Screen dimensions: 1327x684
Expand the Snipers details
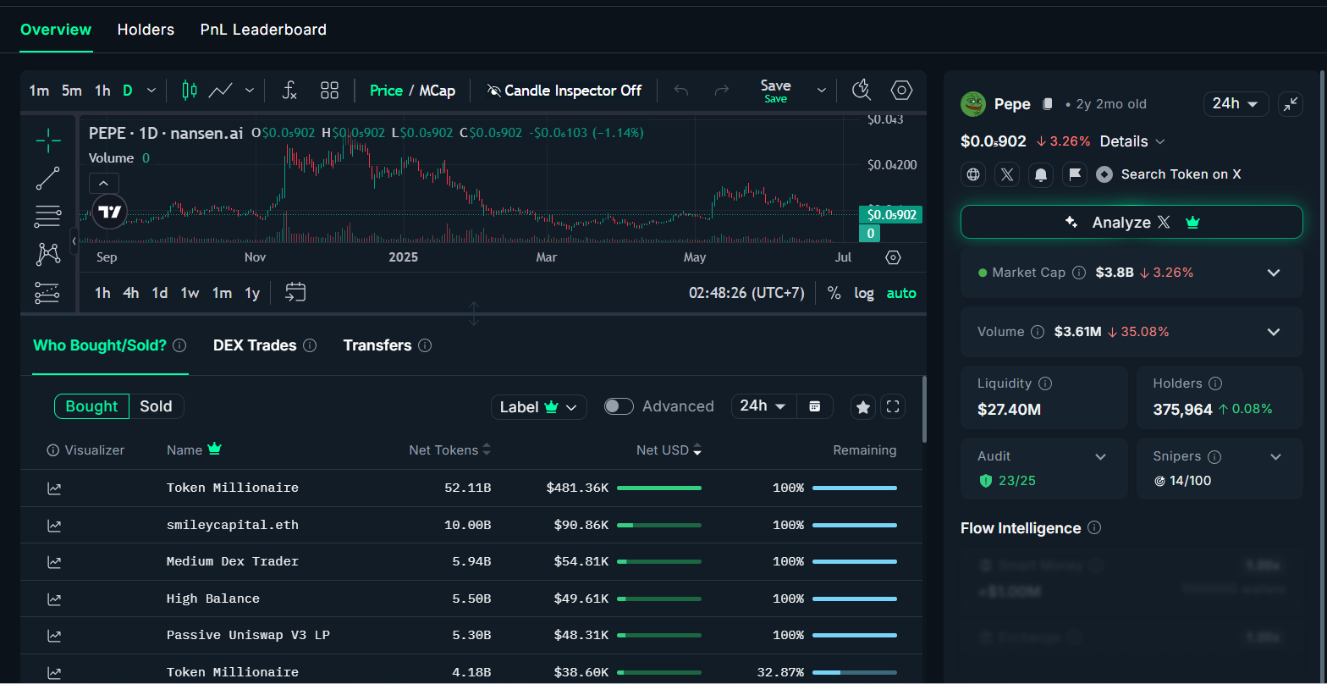pyautogui.click(x=1276, y=457)
